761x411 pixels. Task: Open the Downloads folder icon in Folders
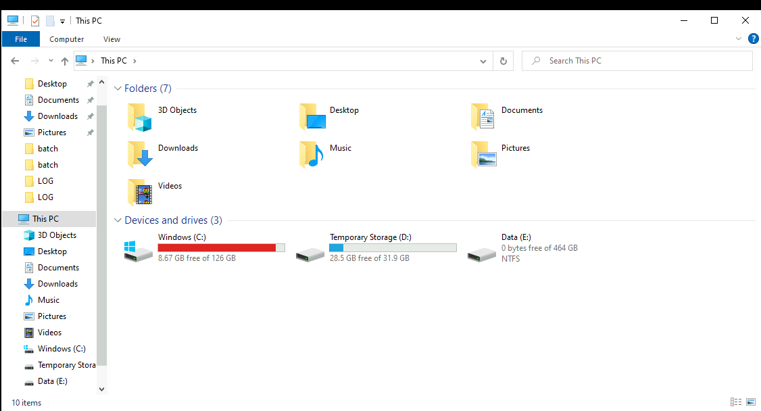coord(141,155)
